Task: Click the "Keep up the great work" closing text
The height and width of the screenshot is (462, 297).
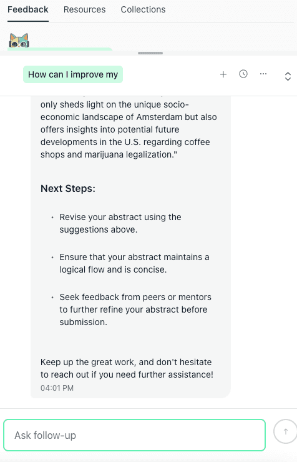Action: [127, 368]
